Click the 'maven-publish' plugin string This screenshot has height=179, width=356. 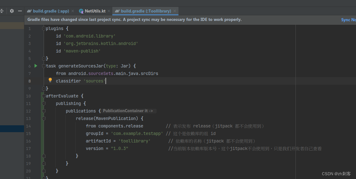coord(82,51)
